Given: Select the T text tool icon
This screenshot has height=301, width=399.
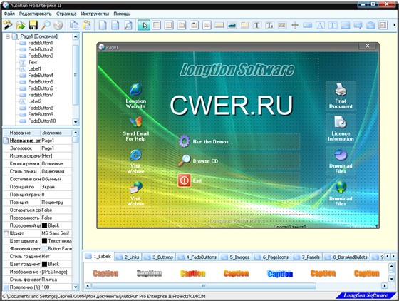Looking at the screenshot, I should [x=257, y=25].
